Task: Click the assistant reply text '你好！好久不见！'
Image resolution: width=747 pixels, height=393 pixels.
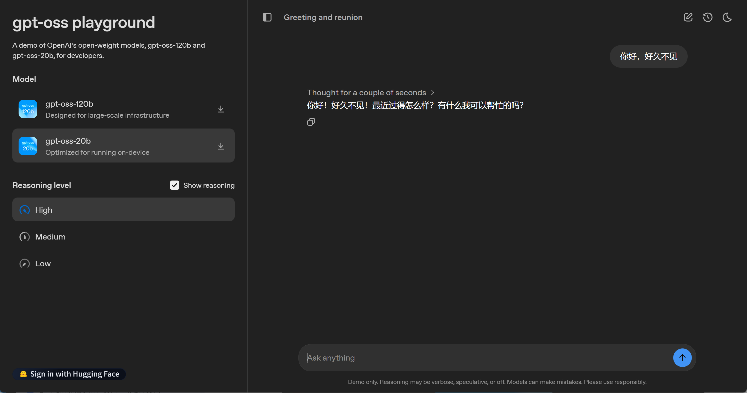Action: point(337,105)
